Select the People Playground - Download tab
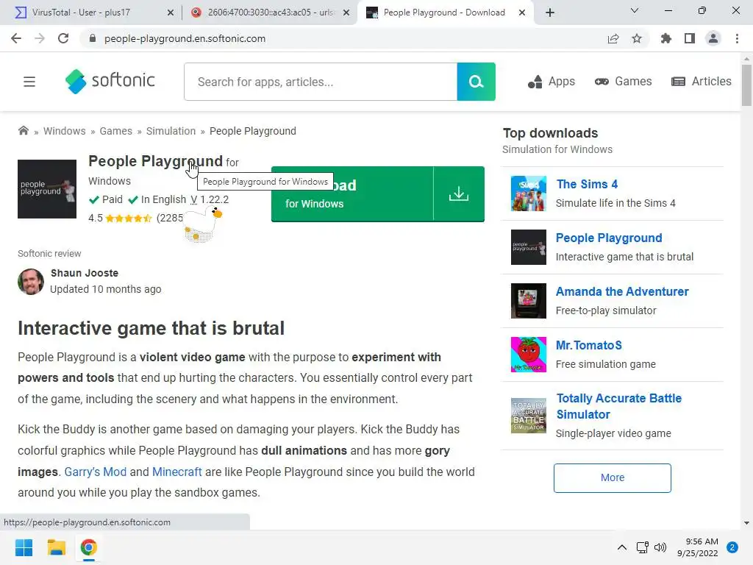 click(443, 13)
